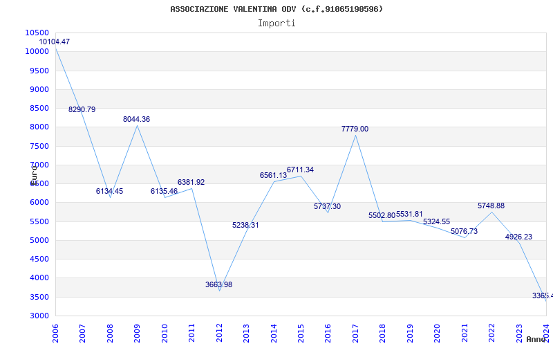Click the y-axis value 3000
The image size is (553, 346).
click(x=39, y=316)
